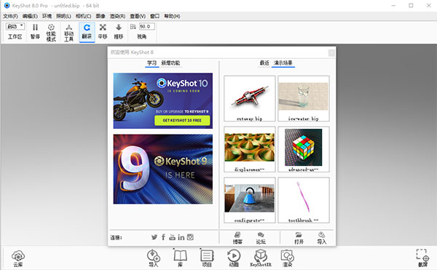Click the KeyShot app icon in the title bar
The image size is (437, 270).
tap(7, 5)
